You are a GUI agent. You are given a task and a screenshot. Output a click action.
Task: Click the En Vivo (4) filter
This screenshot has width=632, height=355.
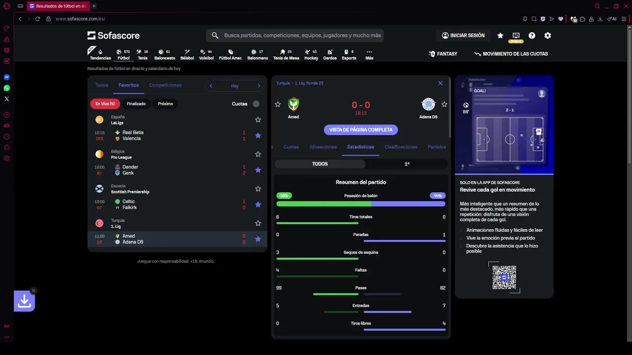pos(105,104)
